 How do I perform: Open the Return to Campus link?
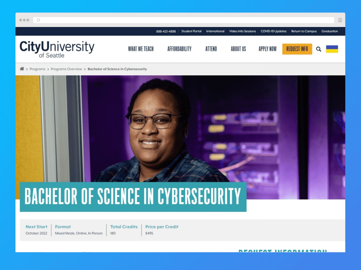(x=304, y=31)
